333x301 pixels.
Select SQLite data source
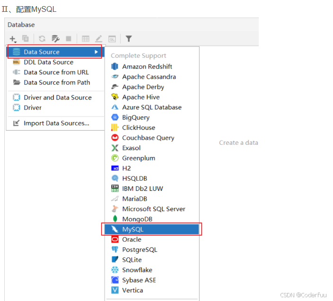coord(152,260)
